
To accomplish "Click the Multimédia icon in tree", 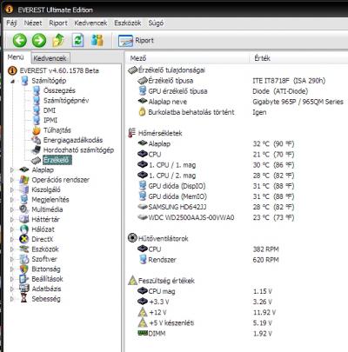I will (23, 209).
